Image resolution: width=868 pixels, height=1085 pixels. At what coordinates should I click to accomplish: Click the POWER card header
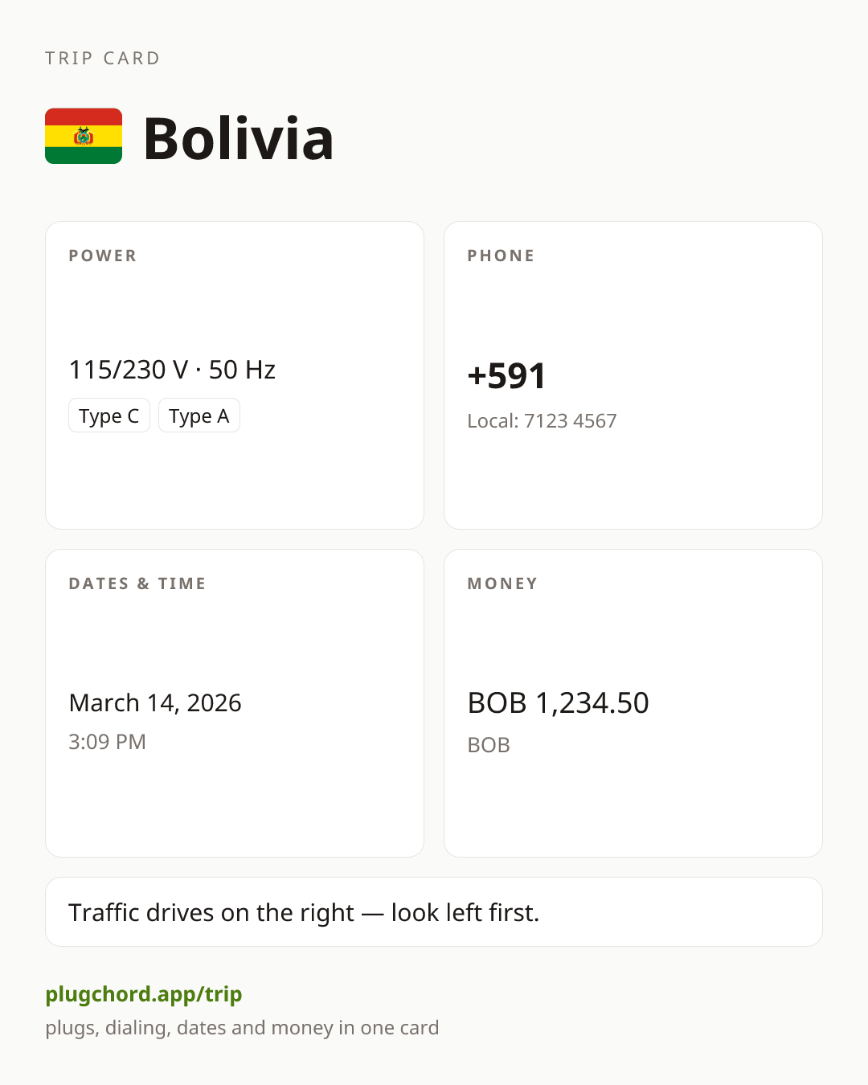[103, 256]
